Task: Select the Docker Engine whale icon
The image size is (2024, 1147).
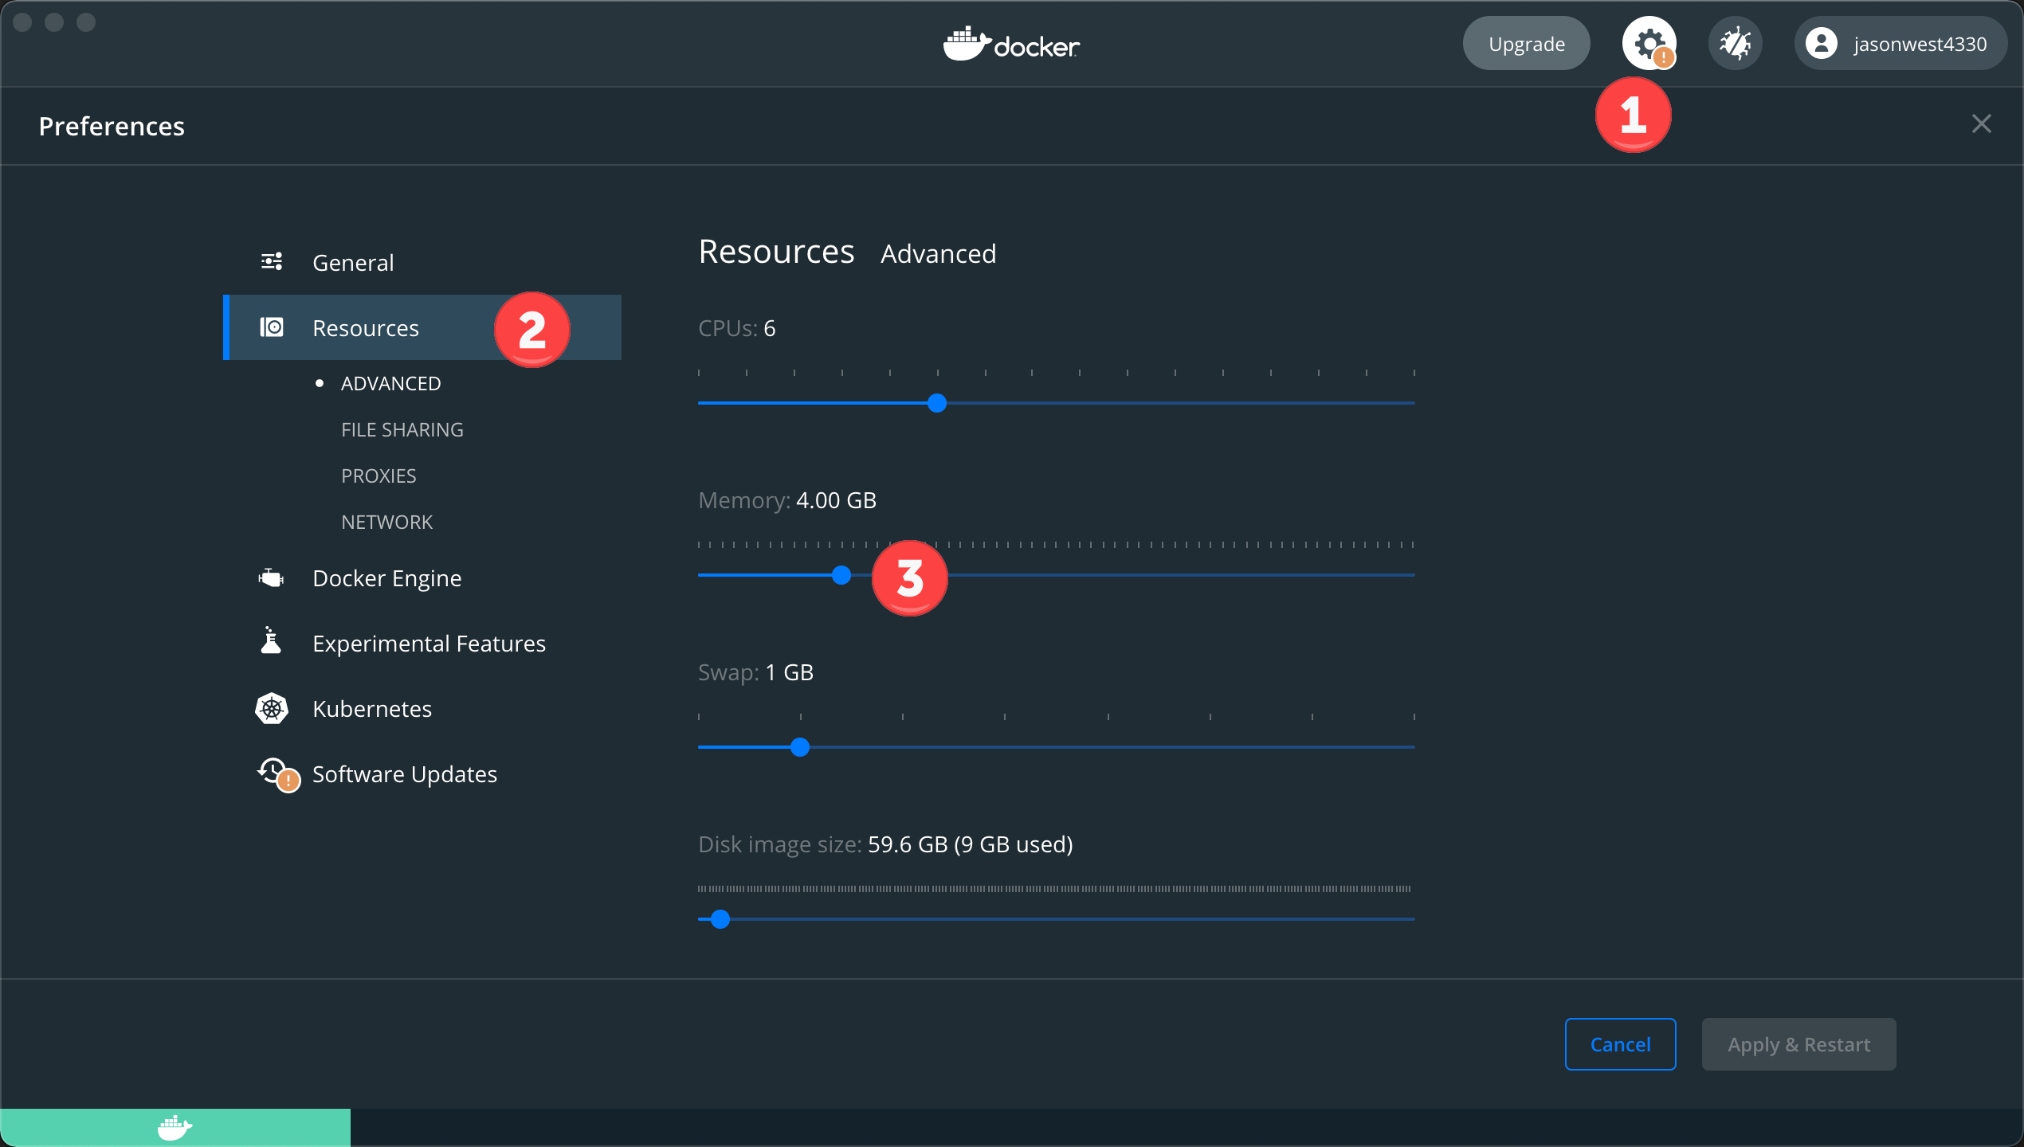Action: 271,577
